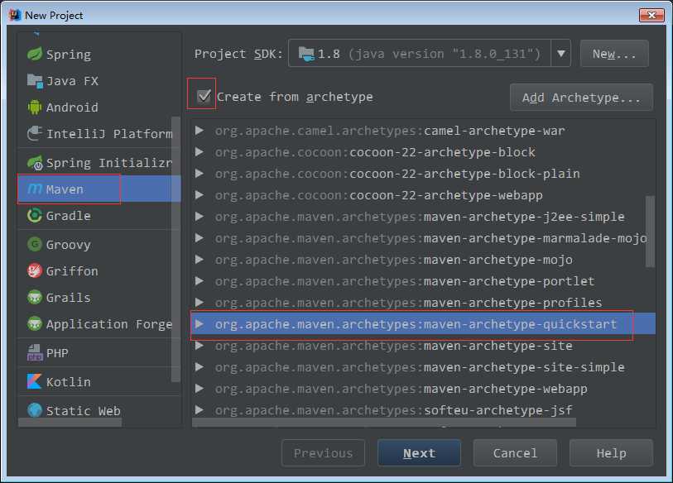Click the Cancel button
The width and height of the screenshot is (673, 483).
[515, 453]
